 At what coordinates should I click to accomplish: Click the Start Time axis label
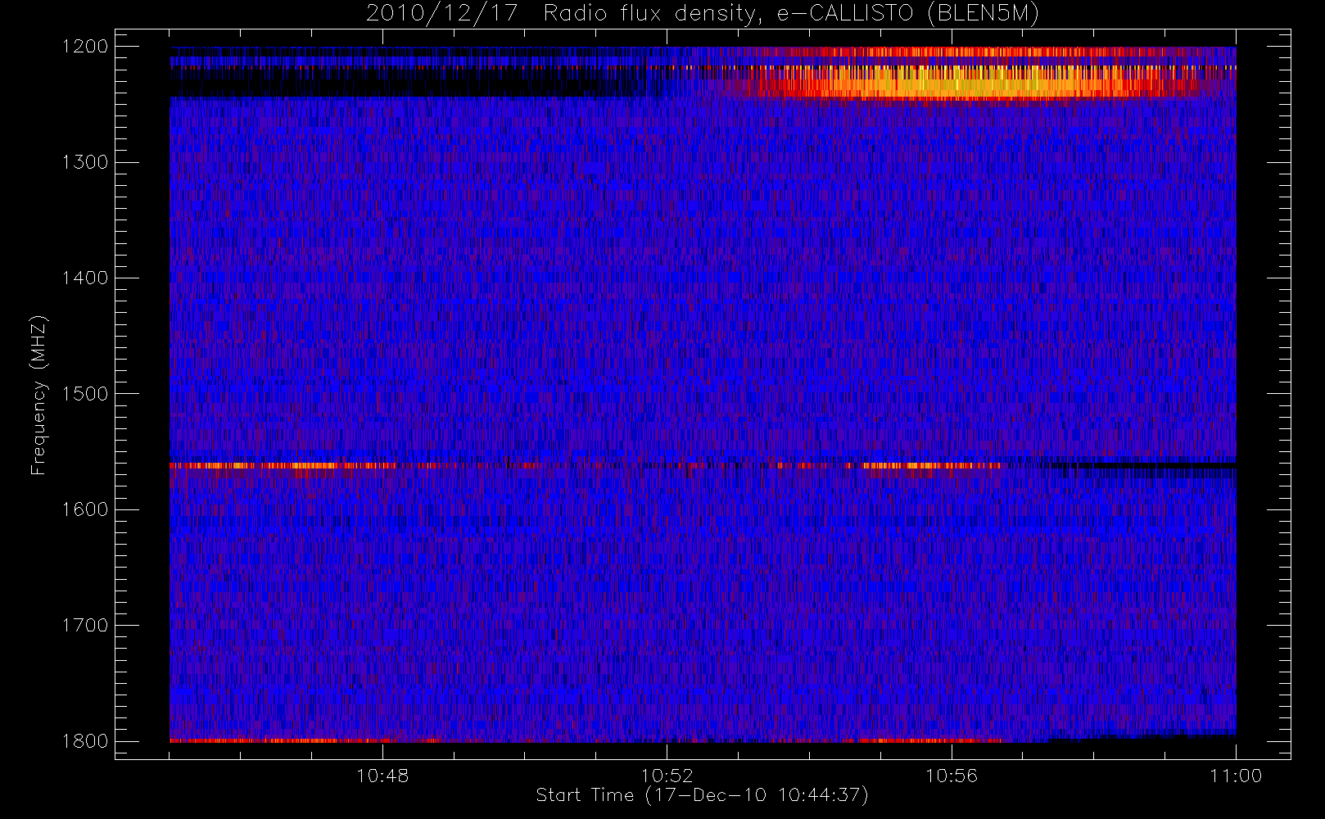(x=702, y=795)
